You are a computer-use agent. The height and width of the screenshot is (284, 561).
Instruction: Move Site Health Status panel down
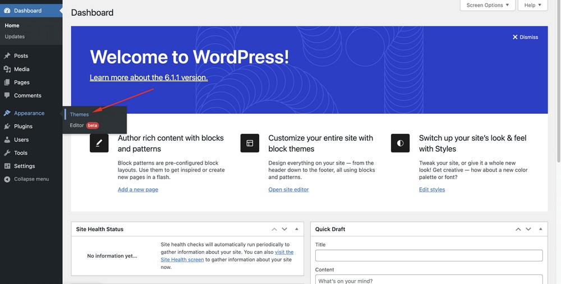(284, 229)
